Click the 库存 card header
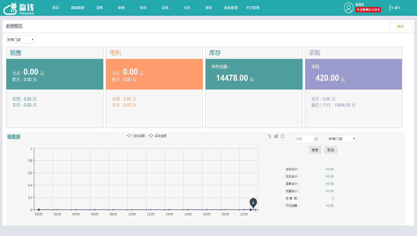This screenshot has width=417, height=236. [x=254, y=53]
